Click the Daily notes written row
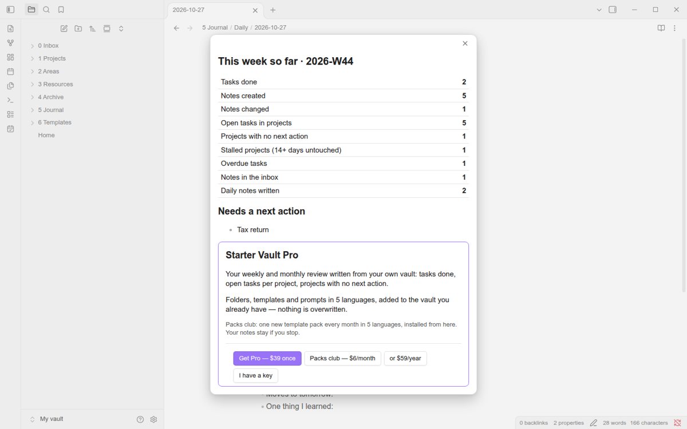Viewport: 687px width, 429px height. 343,190
